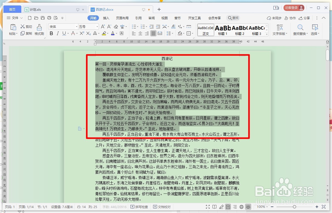The width and height of the screenshot is (332, 213).
Task: Toggle Italic formatting
Action: 58,33
